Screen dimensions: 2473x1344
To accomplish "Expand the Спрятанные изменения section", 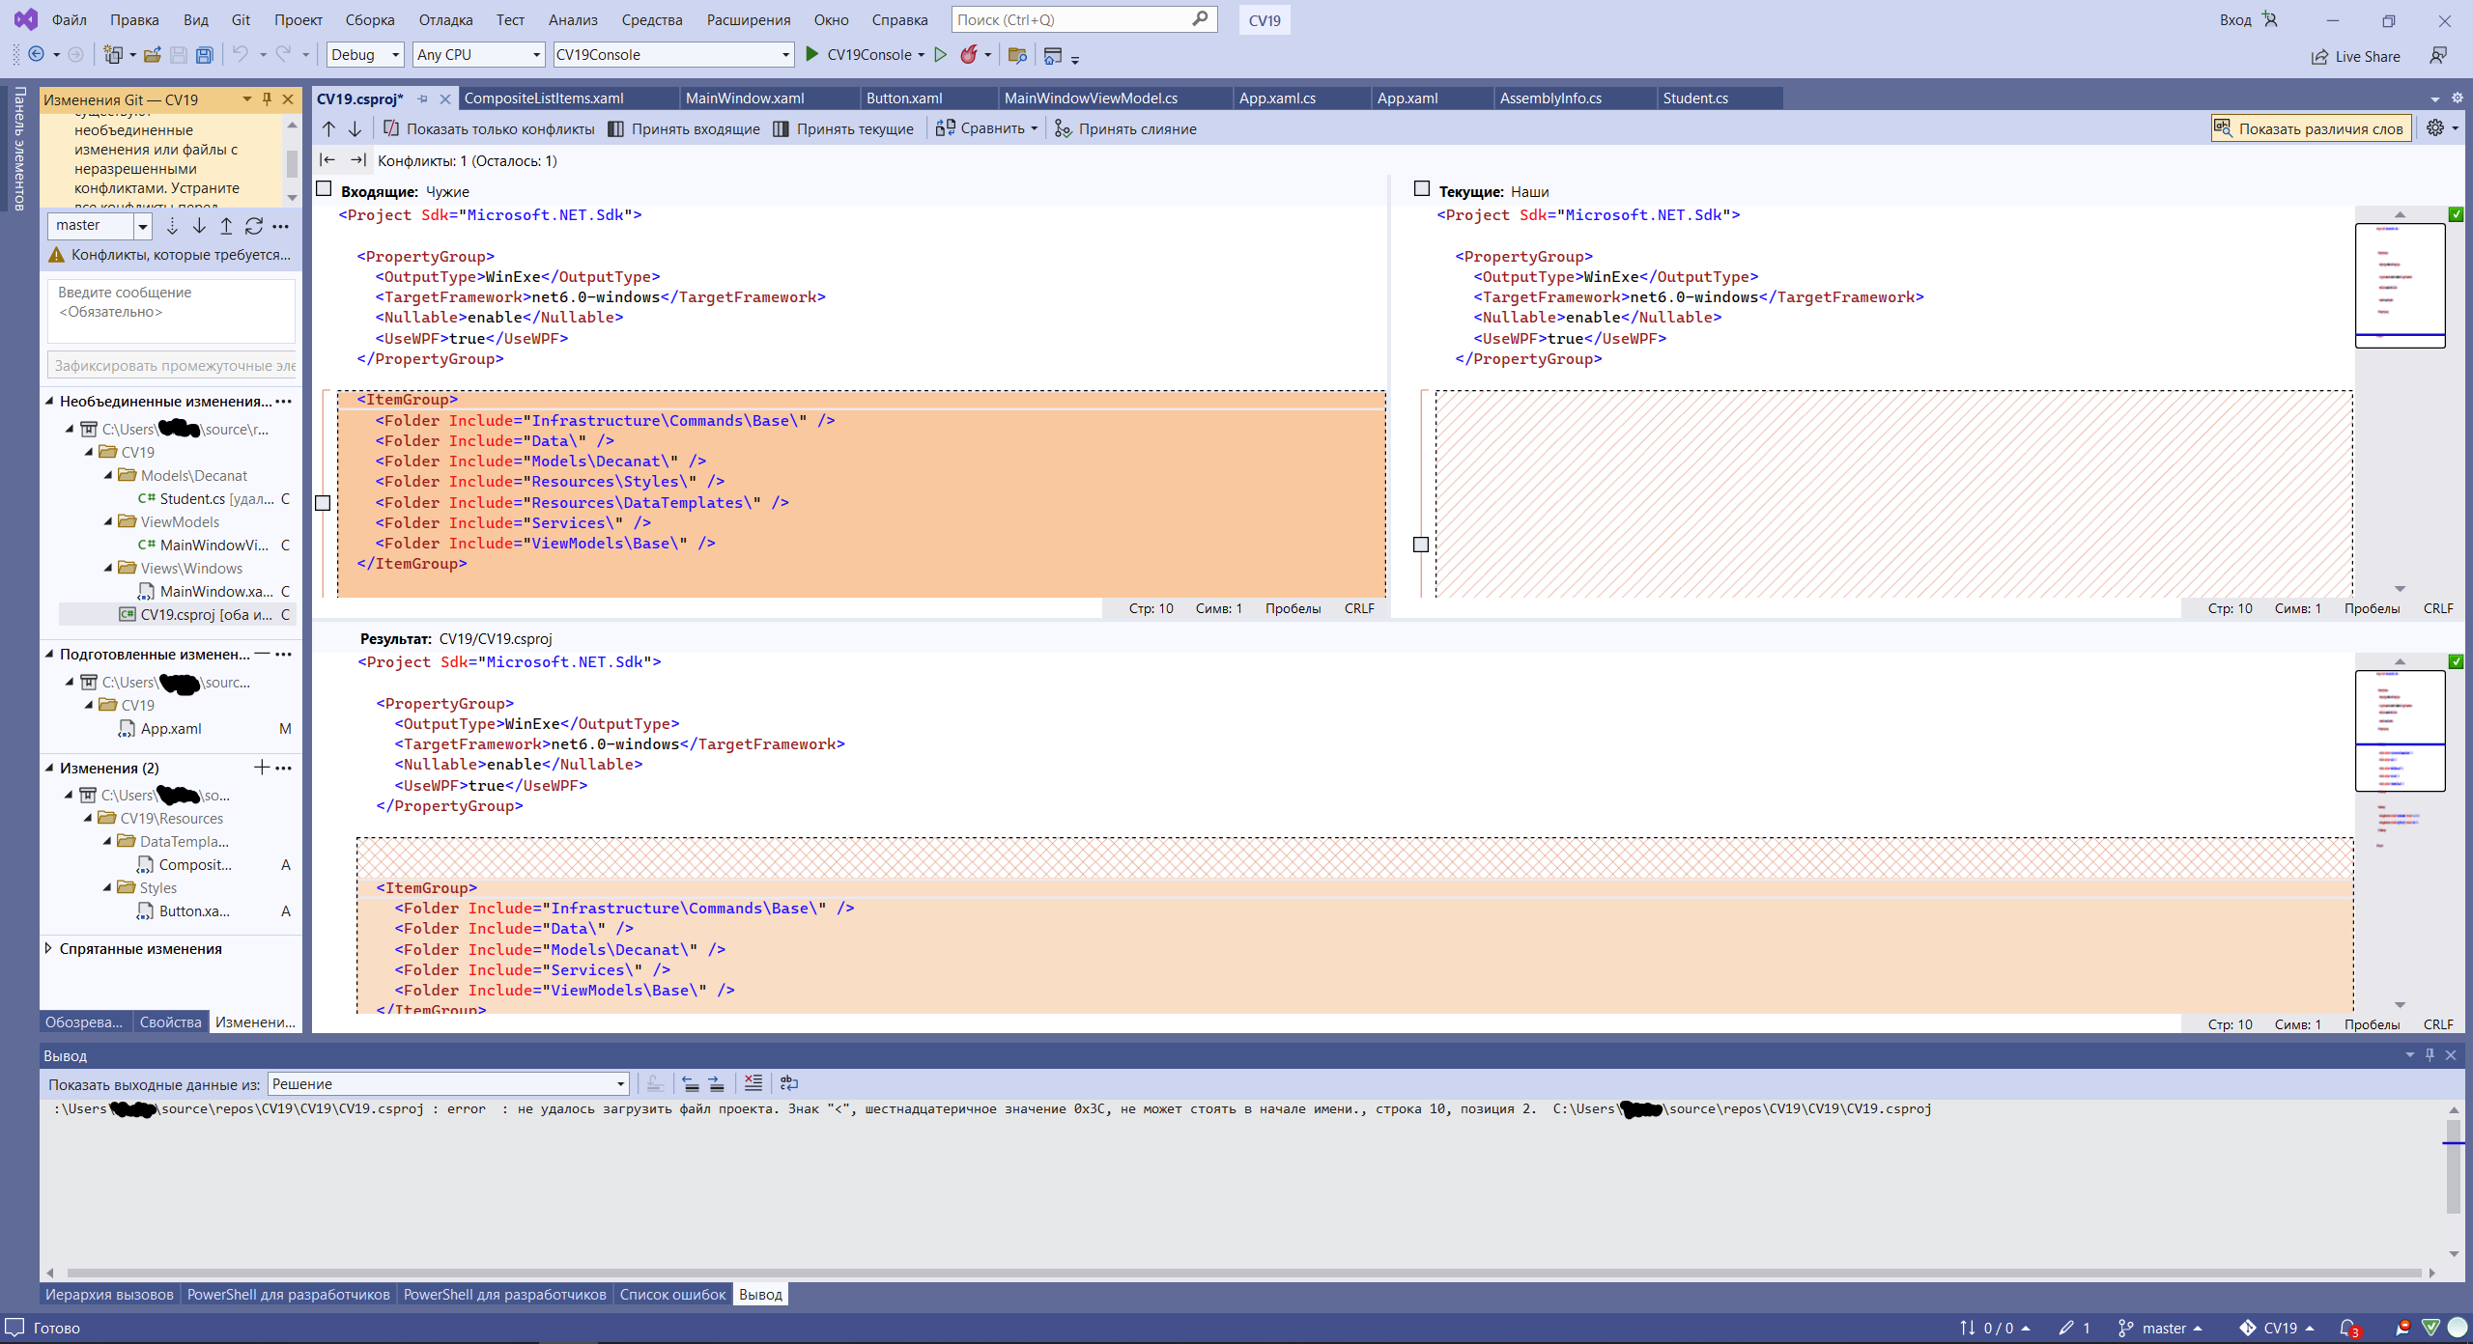I will tap(48, 948).
